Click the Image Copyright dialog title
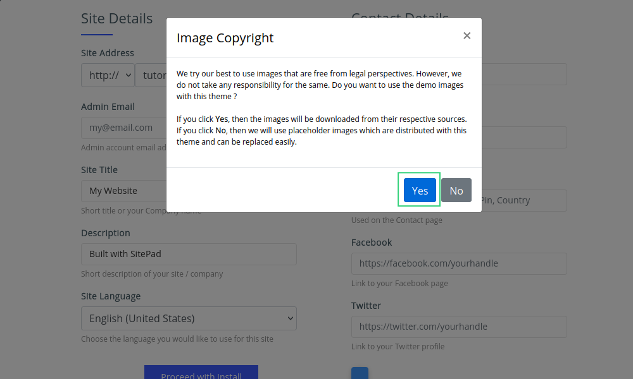 coord(225,38)
